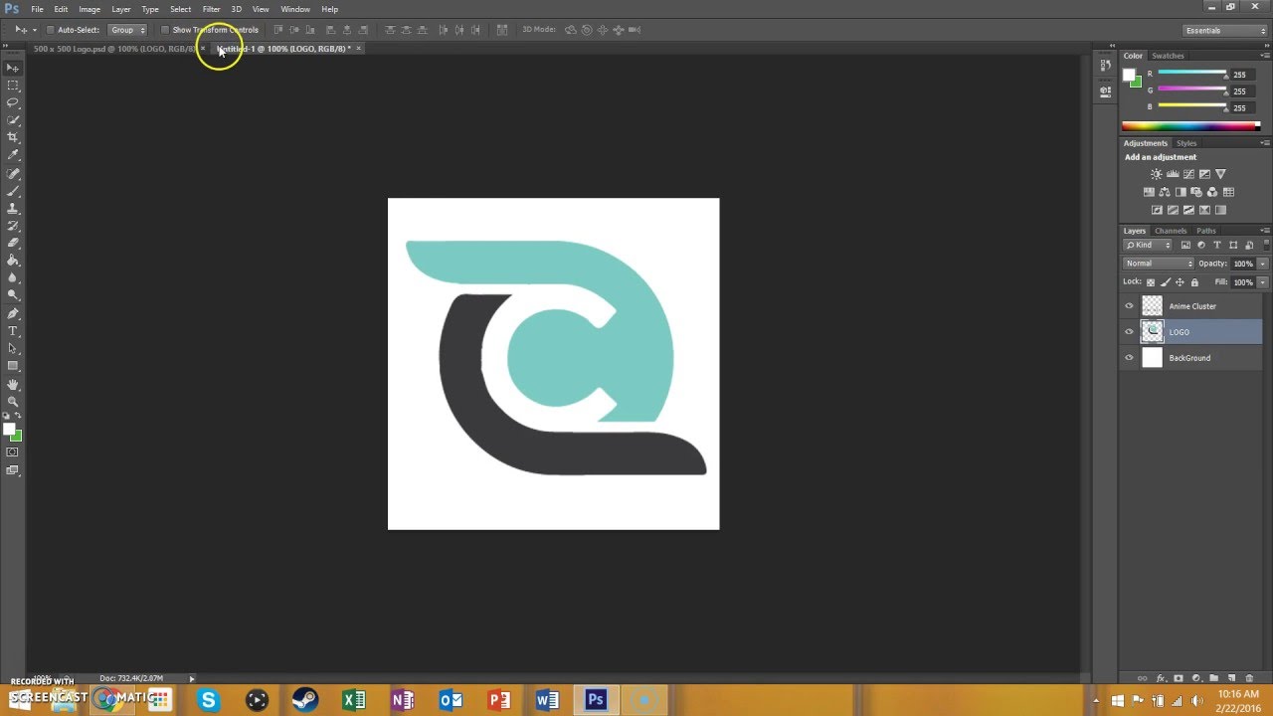
Task: Select the Horizontal Type tool
Action: pyautogui.click(x=13, y=330)
